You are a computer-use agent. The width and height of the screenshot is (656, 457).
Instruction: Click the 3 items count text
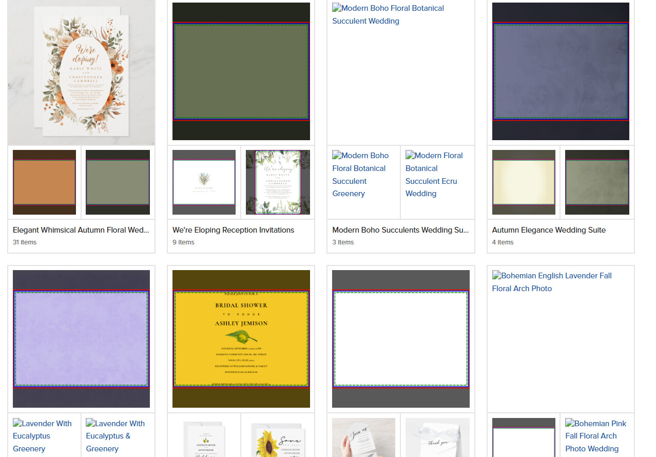coord(343,242)
